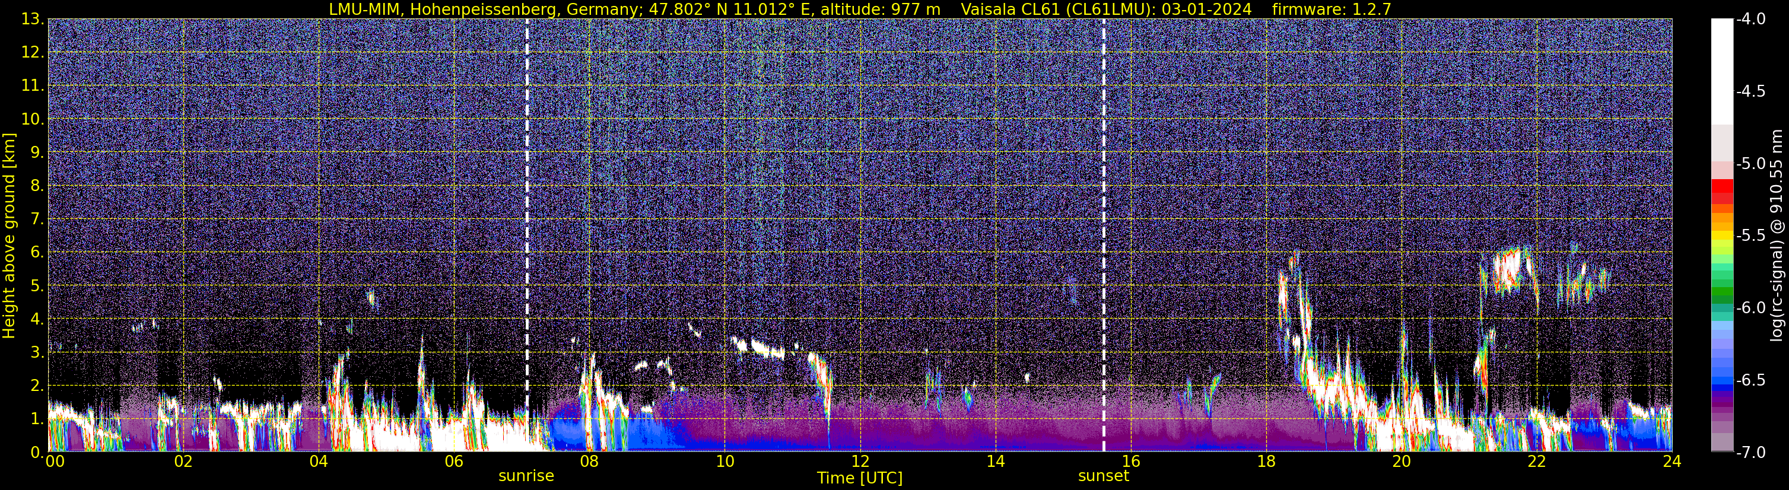Screen dimensions: 1789x490
Task: Click time-axis tick label '20'
Action: 1402,462
